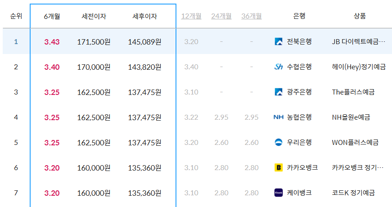Click 137,475원 in 우리은행 row
The image size is (392, 207).
point(144,143)
